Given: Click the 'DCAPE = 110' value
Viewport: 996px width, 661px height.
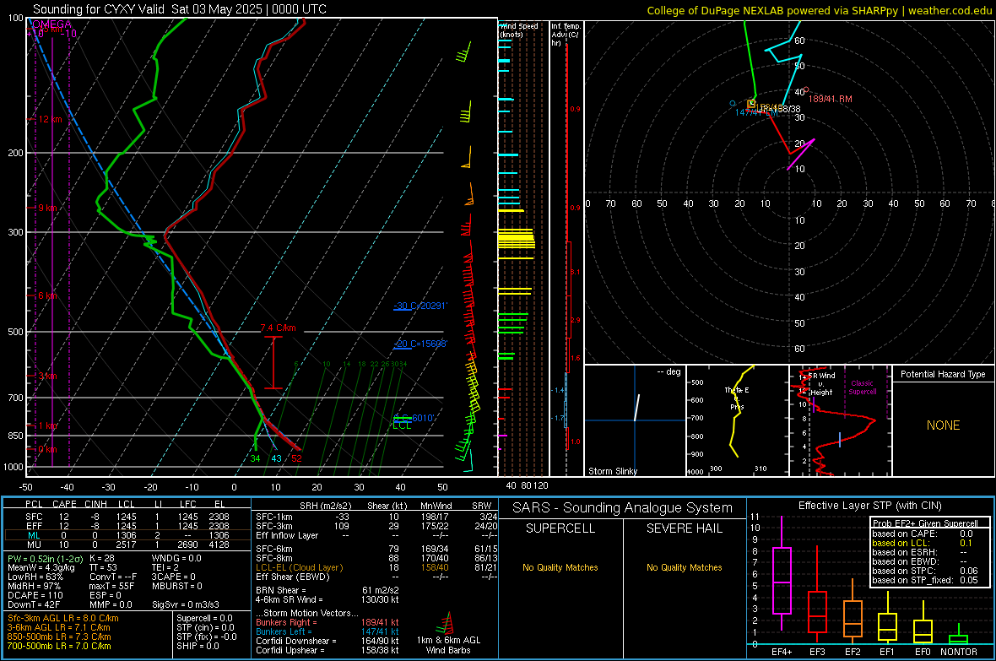Looking at the screenshot, I should 35,595.
